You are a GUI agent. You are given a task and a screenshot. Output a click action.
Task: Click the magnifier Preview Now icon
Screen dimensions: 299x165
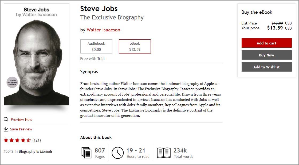6,119
